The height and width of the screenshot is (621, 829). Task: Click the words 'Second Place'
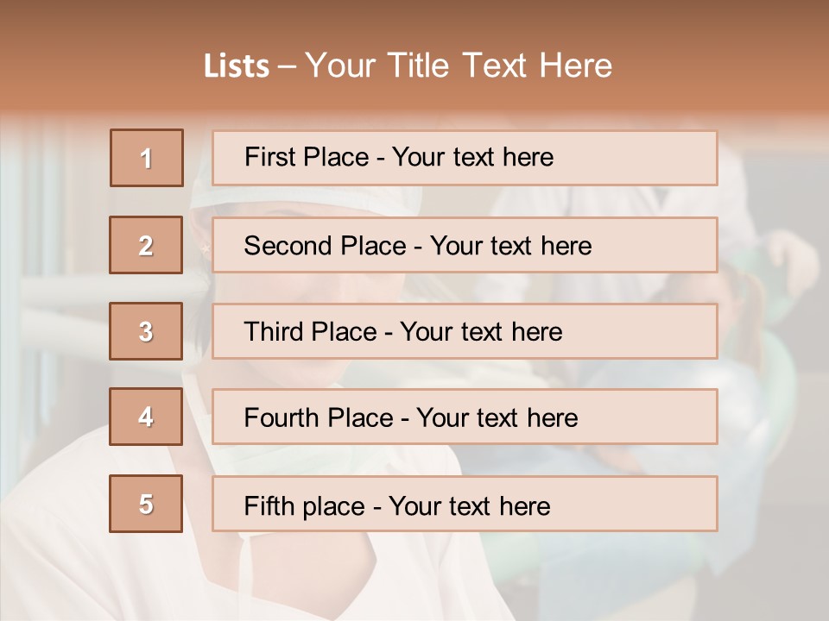pos(325,246)
